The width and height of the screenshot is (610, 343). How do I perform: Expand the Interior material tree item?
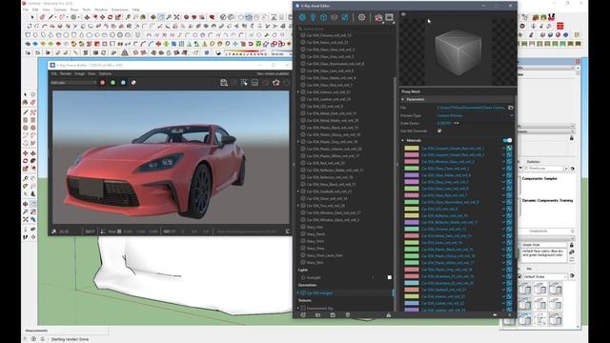pos(298,92)
